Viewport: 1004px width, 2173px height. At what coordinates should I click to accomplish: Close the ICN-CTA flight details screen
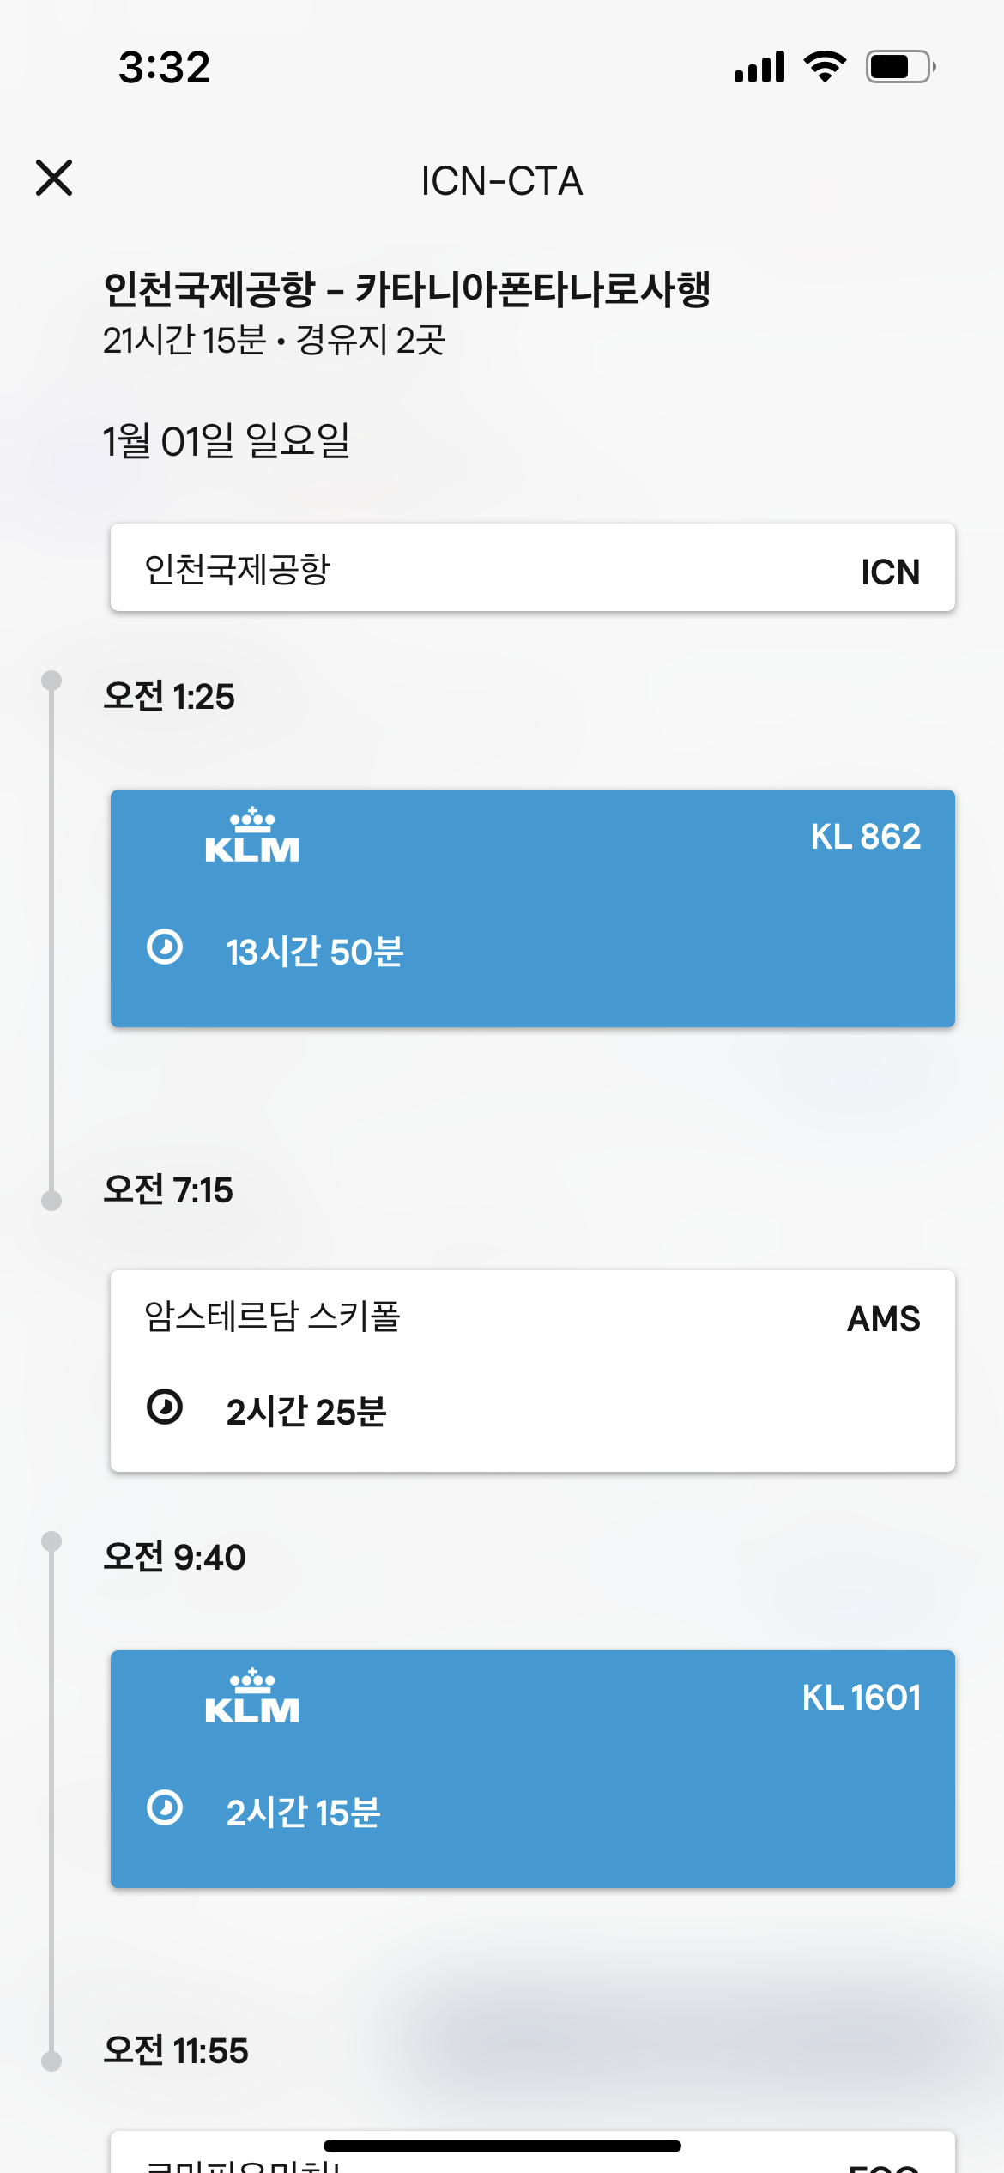tap(54, 179)
